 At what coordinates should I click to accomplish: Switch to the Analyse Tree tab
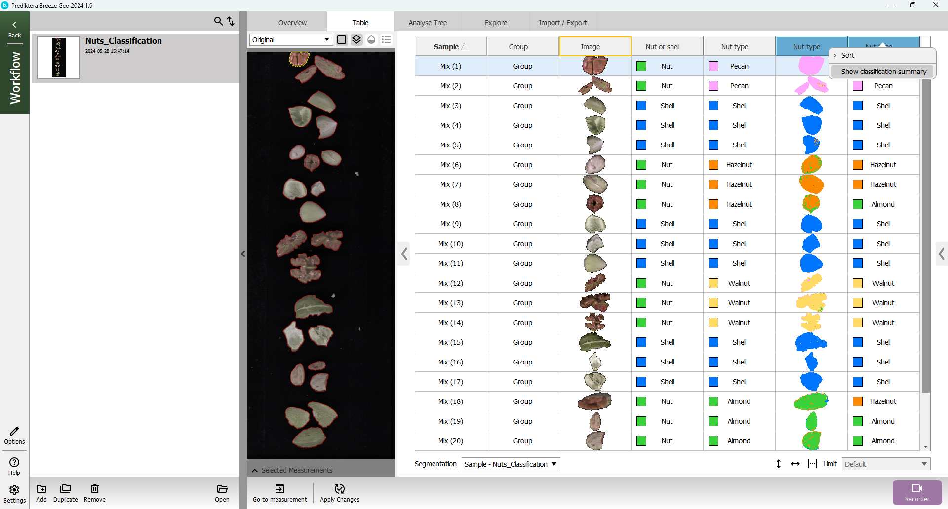[428, 23]
